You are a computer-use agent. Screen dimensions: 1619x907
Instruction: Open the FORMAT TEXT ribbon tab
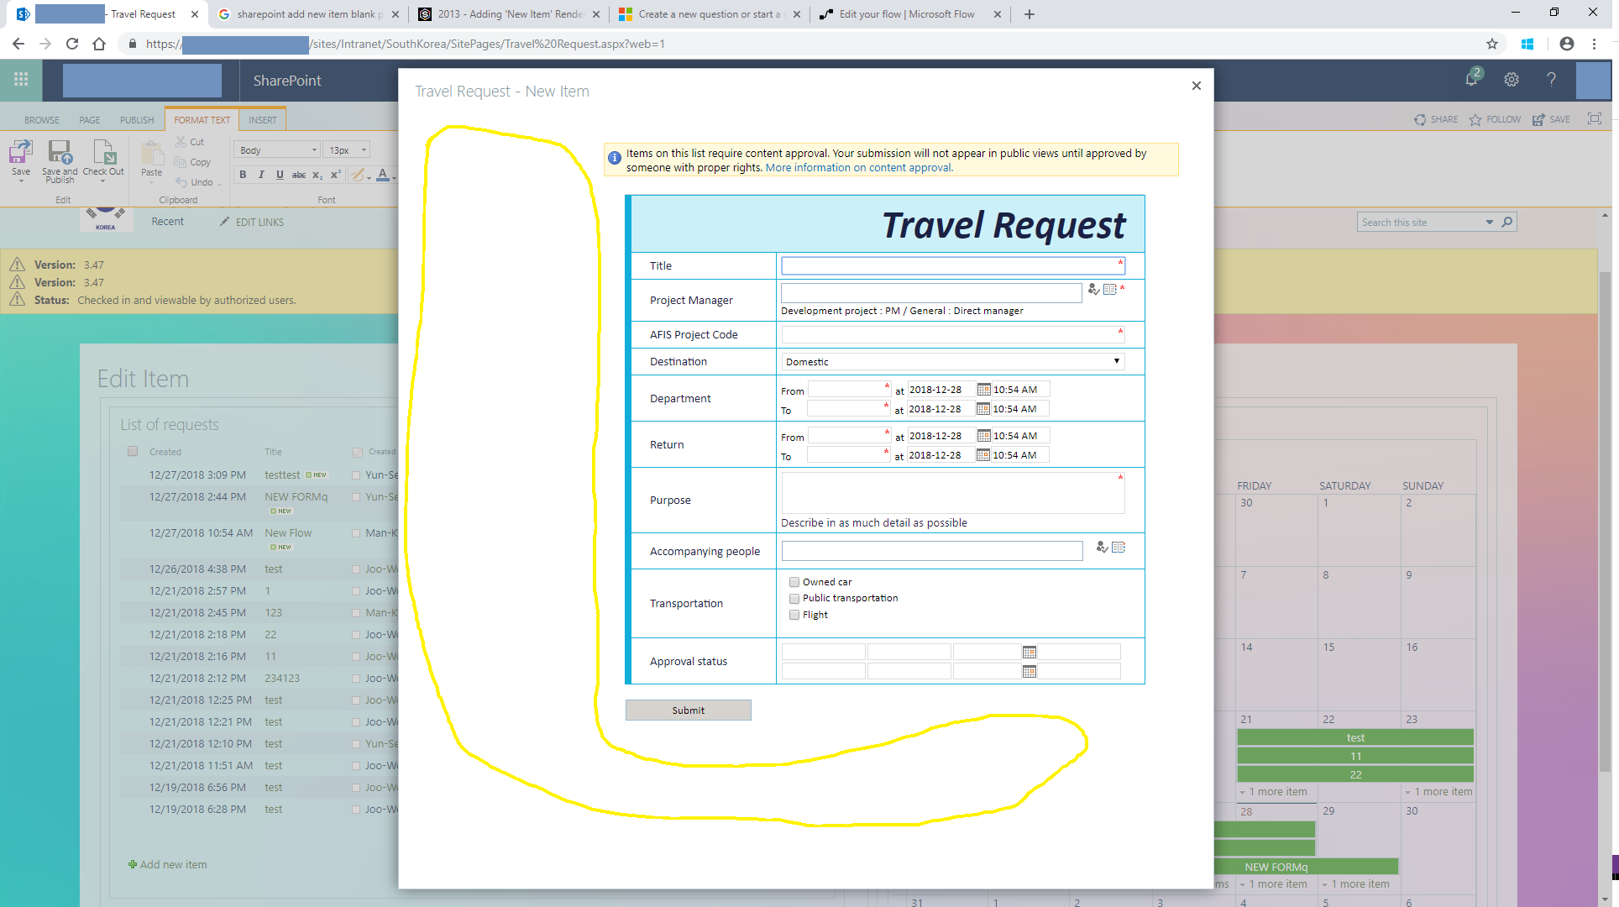point(202,120)
